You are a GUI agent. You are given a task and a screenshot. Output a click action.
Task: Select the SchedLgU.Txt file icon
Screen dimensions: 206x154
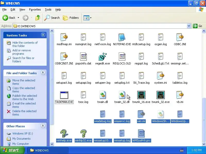(x=160, y=56)
